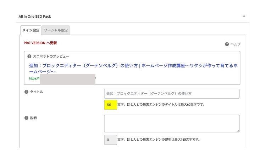
Task: Click the All In One SEO Pack heading
Action: (35, 17)
